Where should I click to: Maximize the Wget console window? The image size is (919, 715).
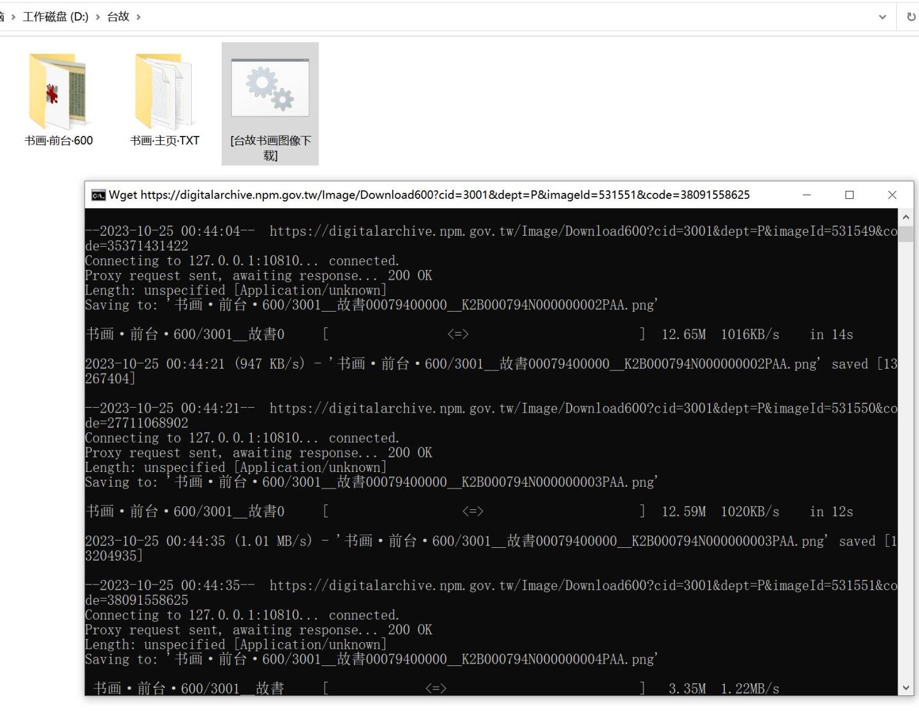tap(849, 195)
